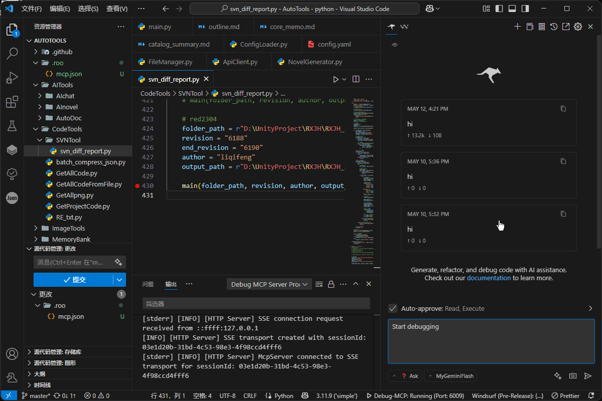
Task: Open the chat history clock icon
Action: pyautogui.click(x=554, y=27)
